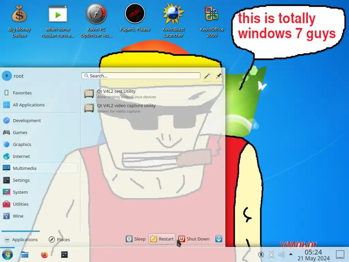Open Big Money Deluxe desktop icon

tap(19, 21)
